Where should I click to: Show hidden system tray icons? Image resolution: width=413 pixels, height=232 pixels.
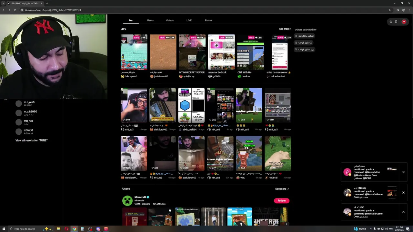pyautogui.click(x=371, y=229)
